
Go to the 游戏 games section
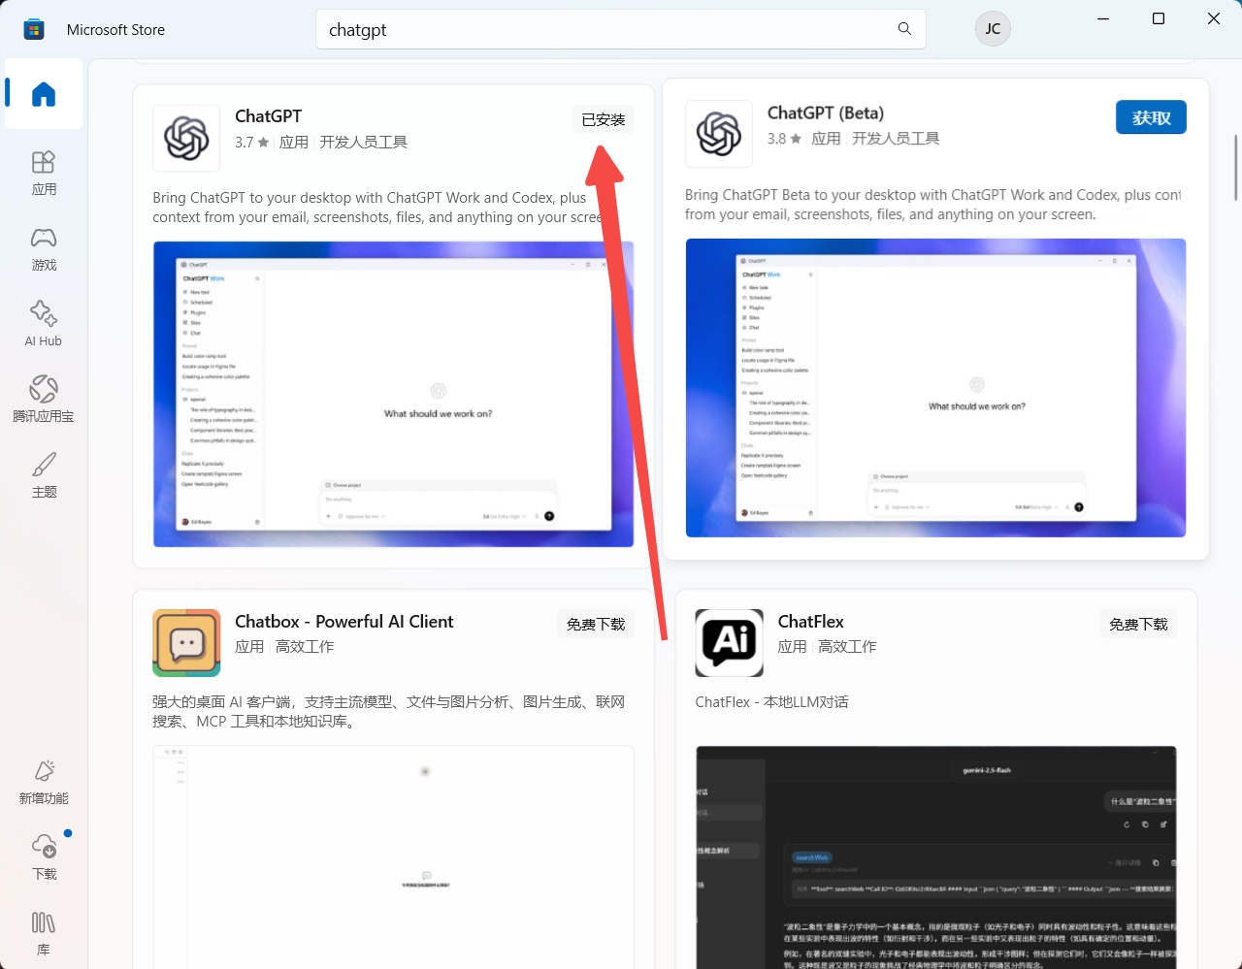tap(44, 249)
